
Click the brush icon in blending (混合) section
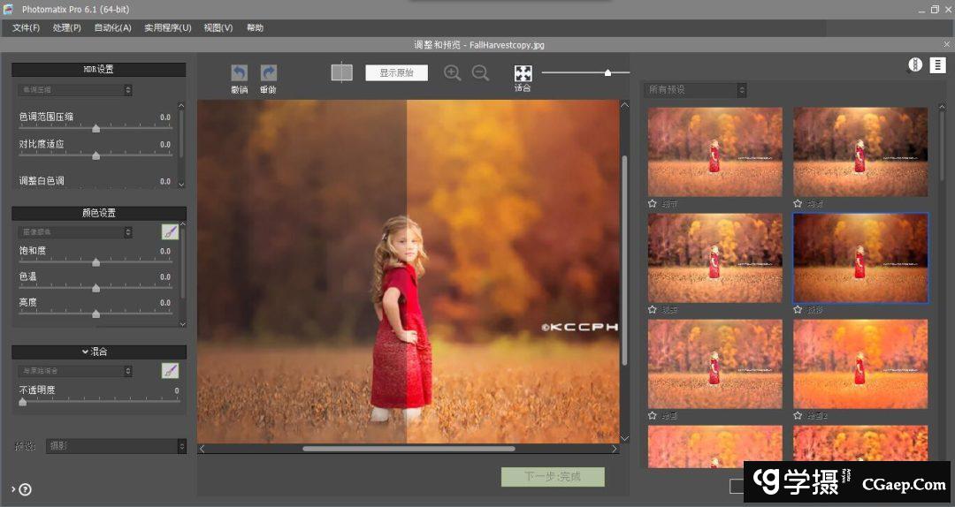(170, 371)
